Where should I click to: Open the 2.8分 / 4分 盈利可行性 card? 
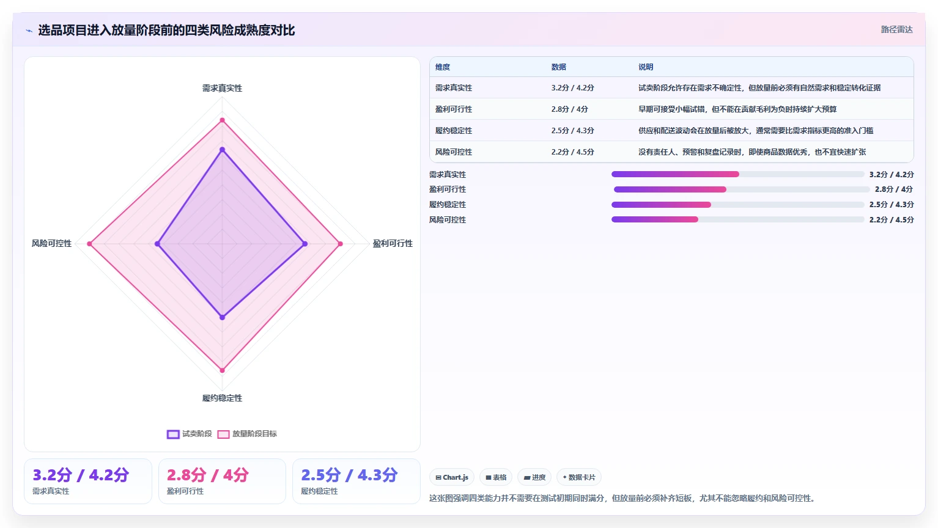[x=222, y=482]
